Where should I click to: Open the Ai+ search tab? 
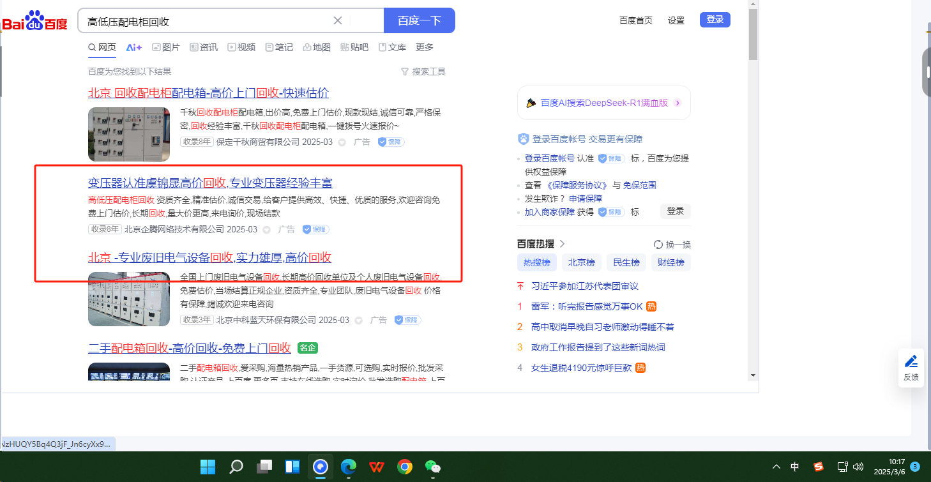[x=133, y=47]
